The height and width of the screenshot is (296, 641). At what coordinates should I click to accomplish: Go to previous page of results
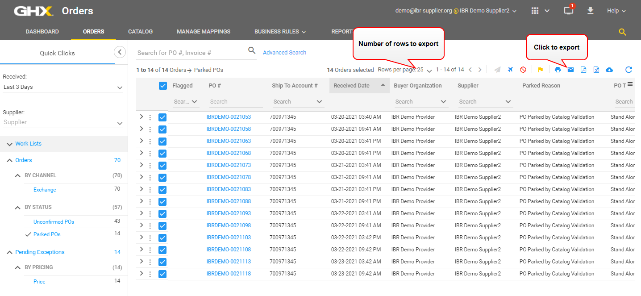(x=470, y=70)
